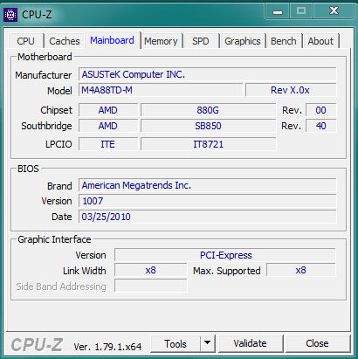Select the Rev X.0x field
This screenshot has height=359, width=358.
click(291, 90)
